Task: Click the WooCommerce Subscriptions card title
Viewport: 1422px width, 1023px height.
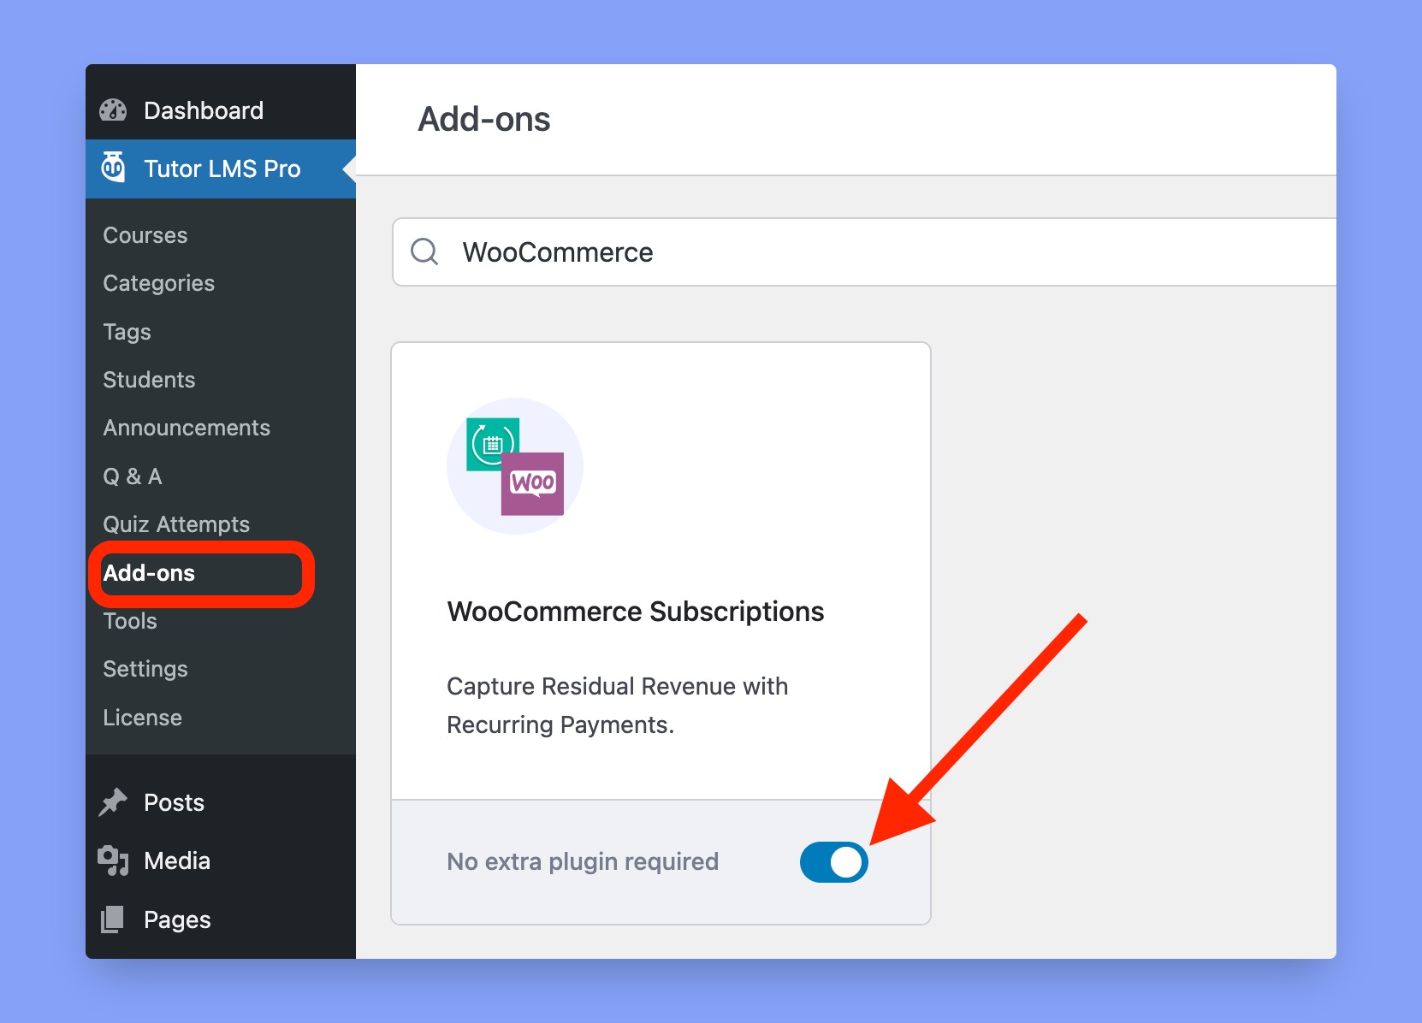Action: pyautogui.click(x=636, y=612)
